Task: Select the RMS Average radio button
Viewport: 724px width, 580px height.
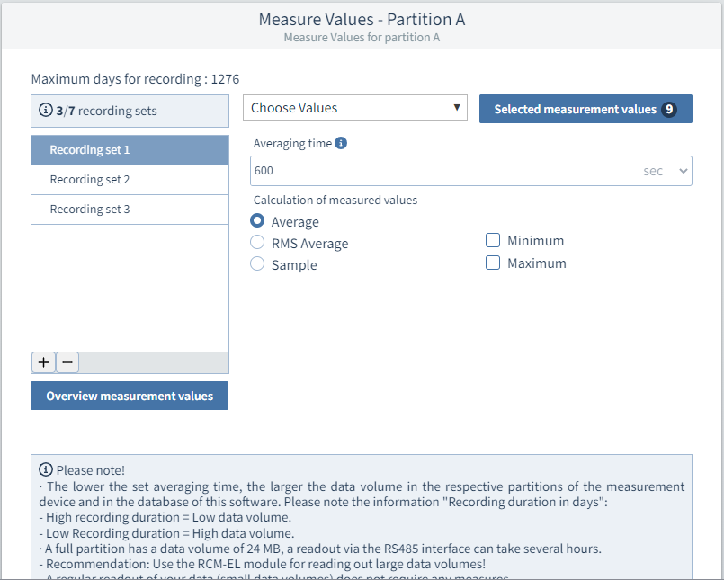Action: 257,242
